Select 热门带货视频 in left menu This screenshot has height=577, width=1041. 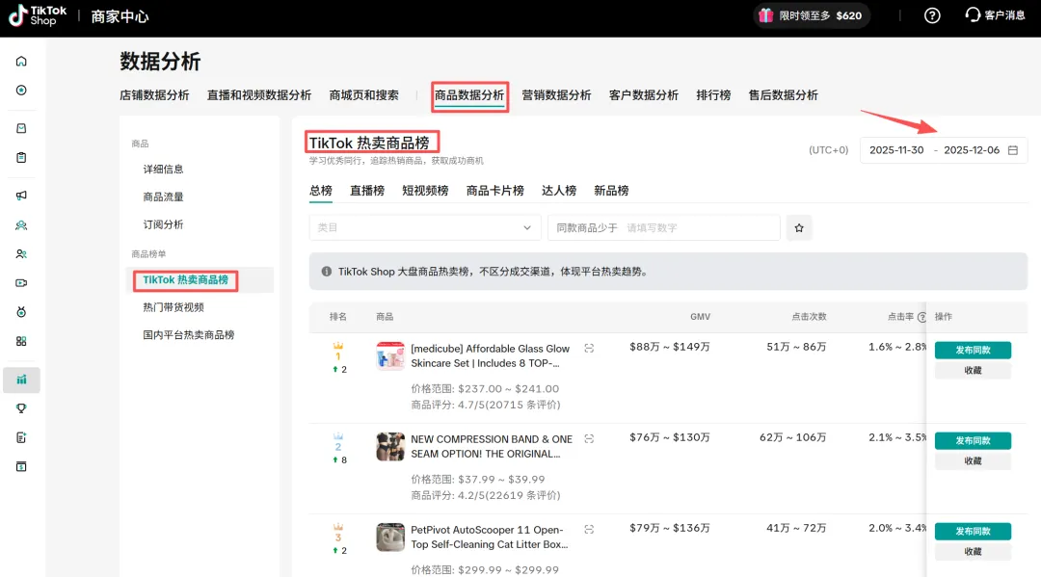tap(173, 307)
